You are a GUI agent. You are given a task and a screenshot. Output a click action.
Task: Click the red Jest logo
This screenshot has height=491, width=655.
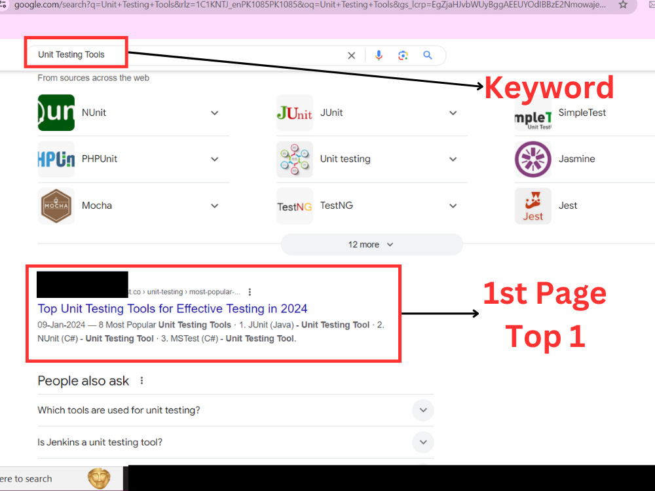coord(533,206)
